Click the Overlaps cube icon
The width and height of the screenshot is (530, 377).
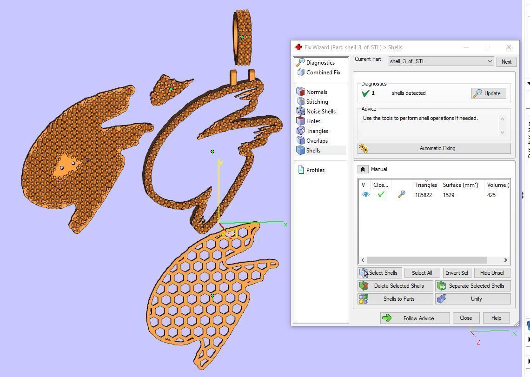[x=300, y=141]
